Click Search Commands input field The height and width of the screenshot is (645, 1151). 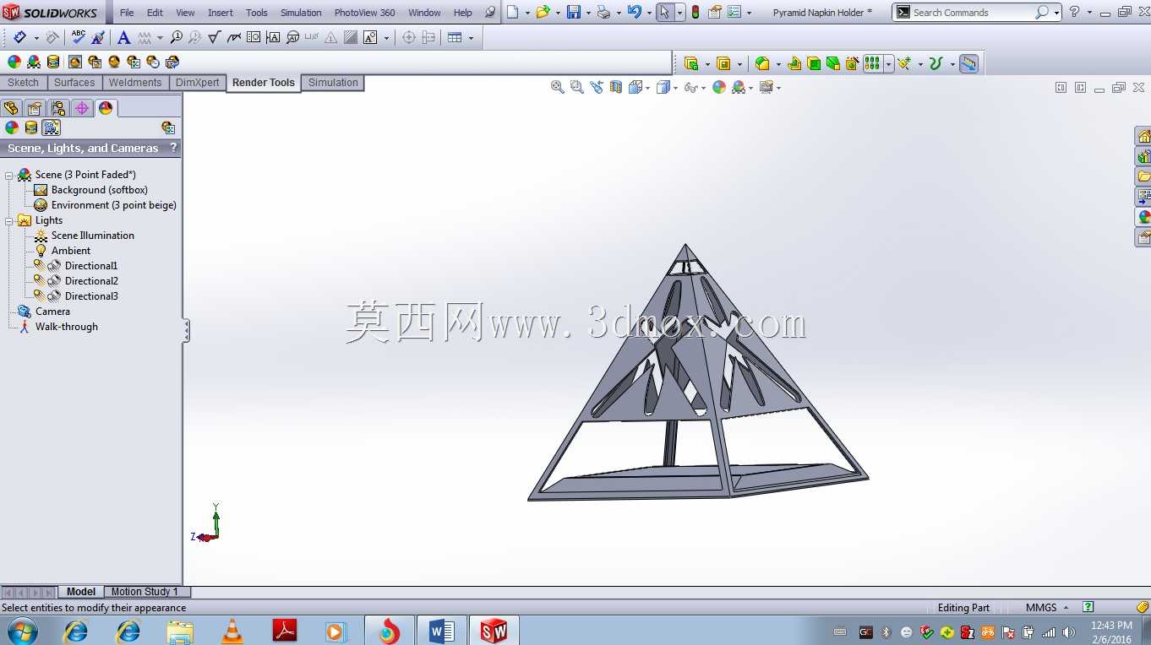point(972,13)
